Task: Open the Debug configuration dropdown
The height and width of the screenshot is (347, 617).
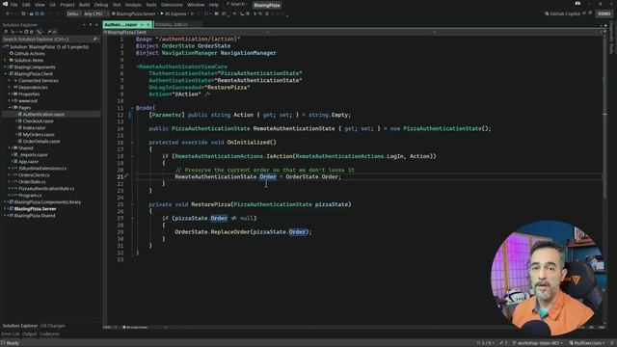Action: pyautogui.click(x=73, y=13)
